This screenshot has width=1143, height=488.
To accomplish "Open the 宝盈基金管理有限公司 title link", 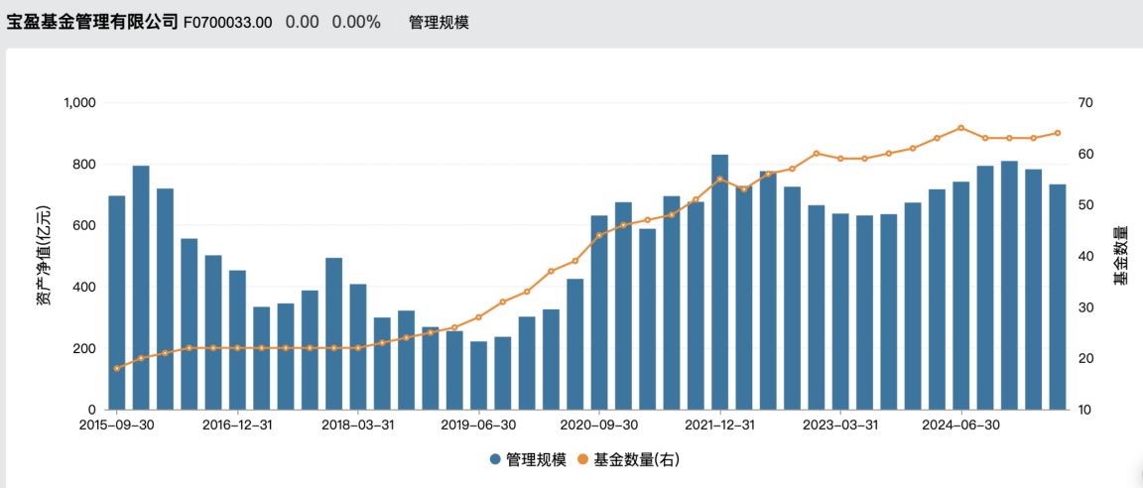I will point(93,22).
